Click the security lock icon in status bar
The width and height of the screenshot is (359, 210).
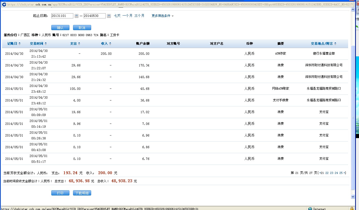(x=352, y=208)
